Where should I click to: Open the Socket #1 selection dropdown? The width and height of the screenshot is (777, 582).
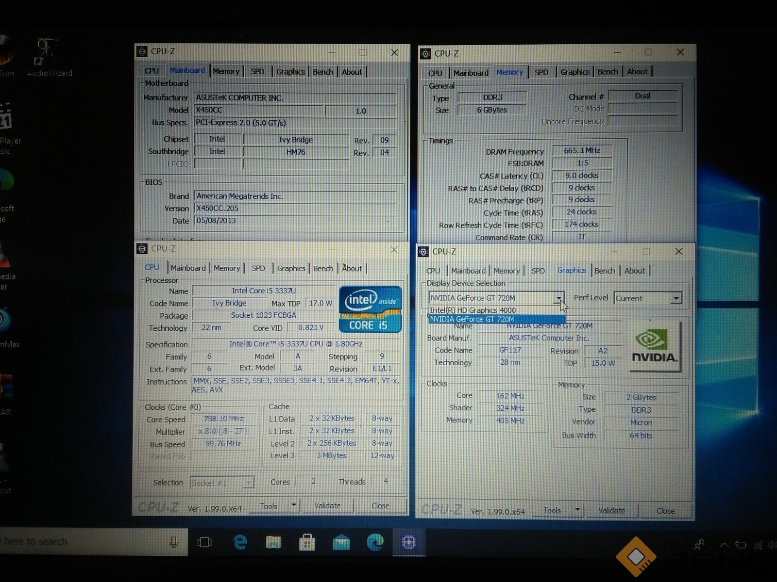coord(248,483)
